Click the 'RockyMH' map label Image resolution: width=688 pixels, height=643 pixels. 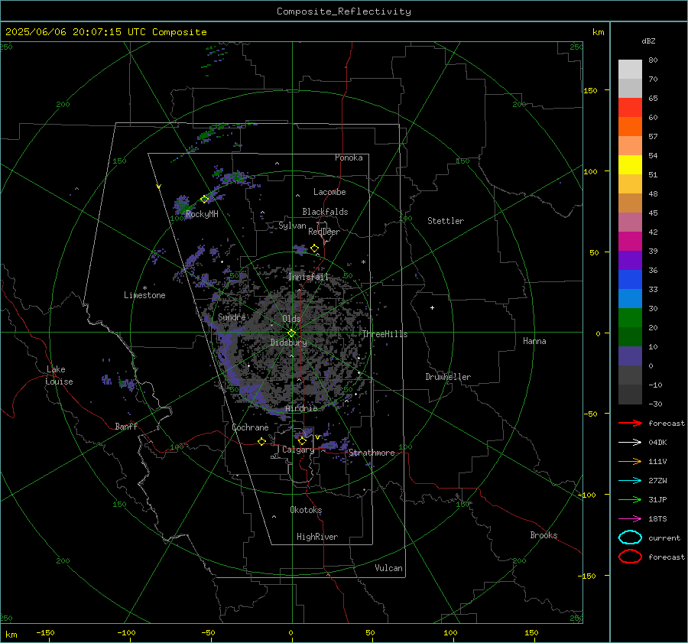(202, 214)
